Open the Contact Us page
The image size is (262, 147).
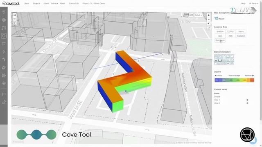tap(74, 3)
